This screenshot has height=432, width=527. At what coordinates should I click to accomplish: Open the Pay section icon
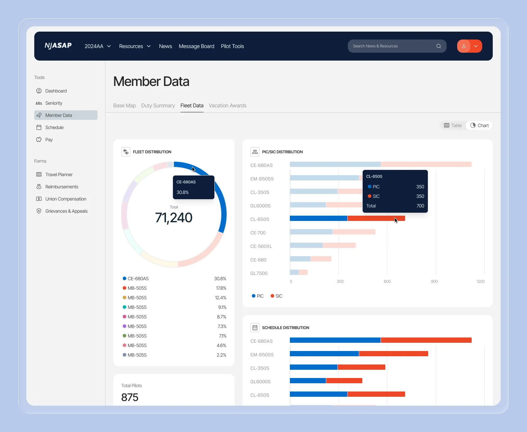tap(39, 140)
